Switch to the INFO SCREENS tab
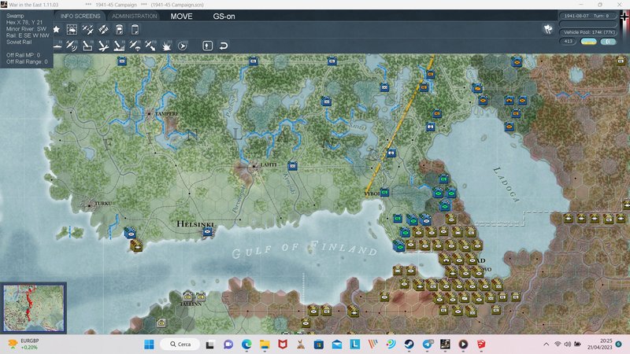This screenshot has width=630, height=354. [x=80, y=16]
